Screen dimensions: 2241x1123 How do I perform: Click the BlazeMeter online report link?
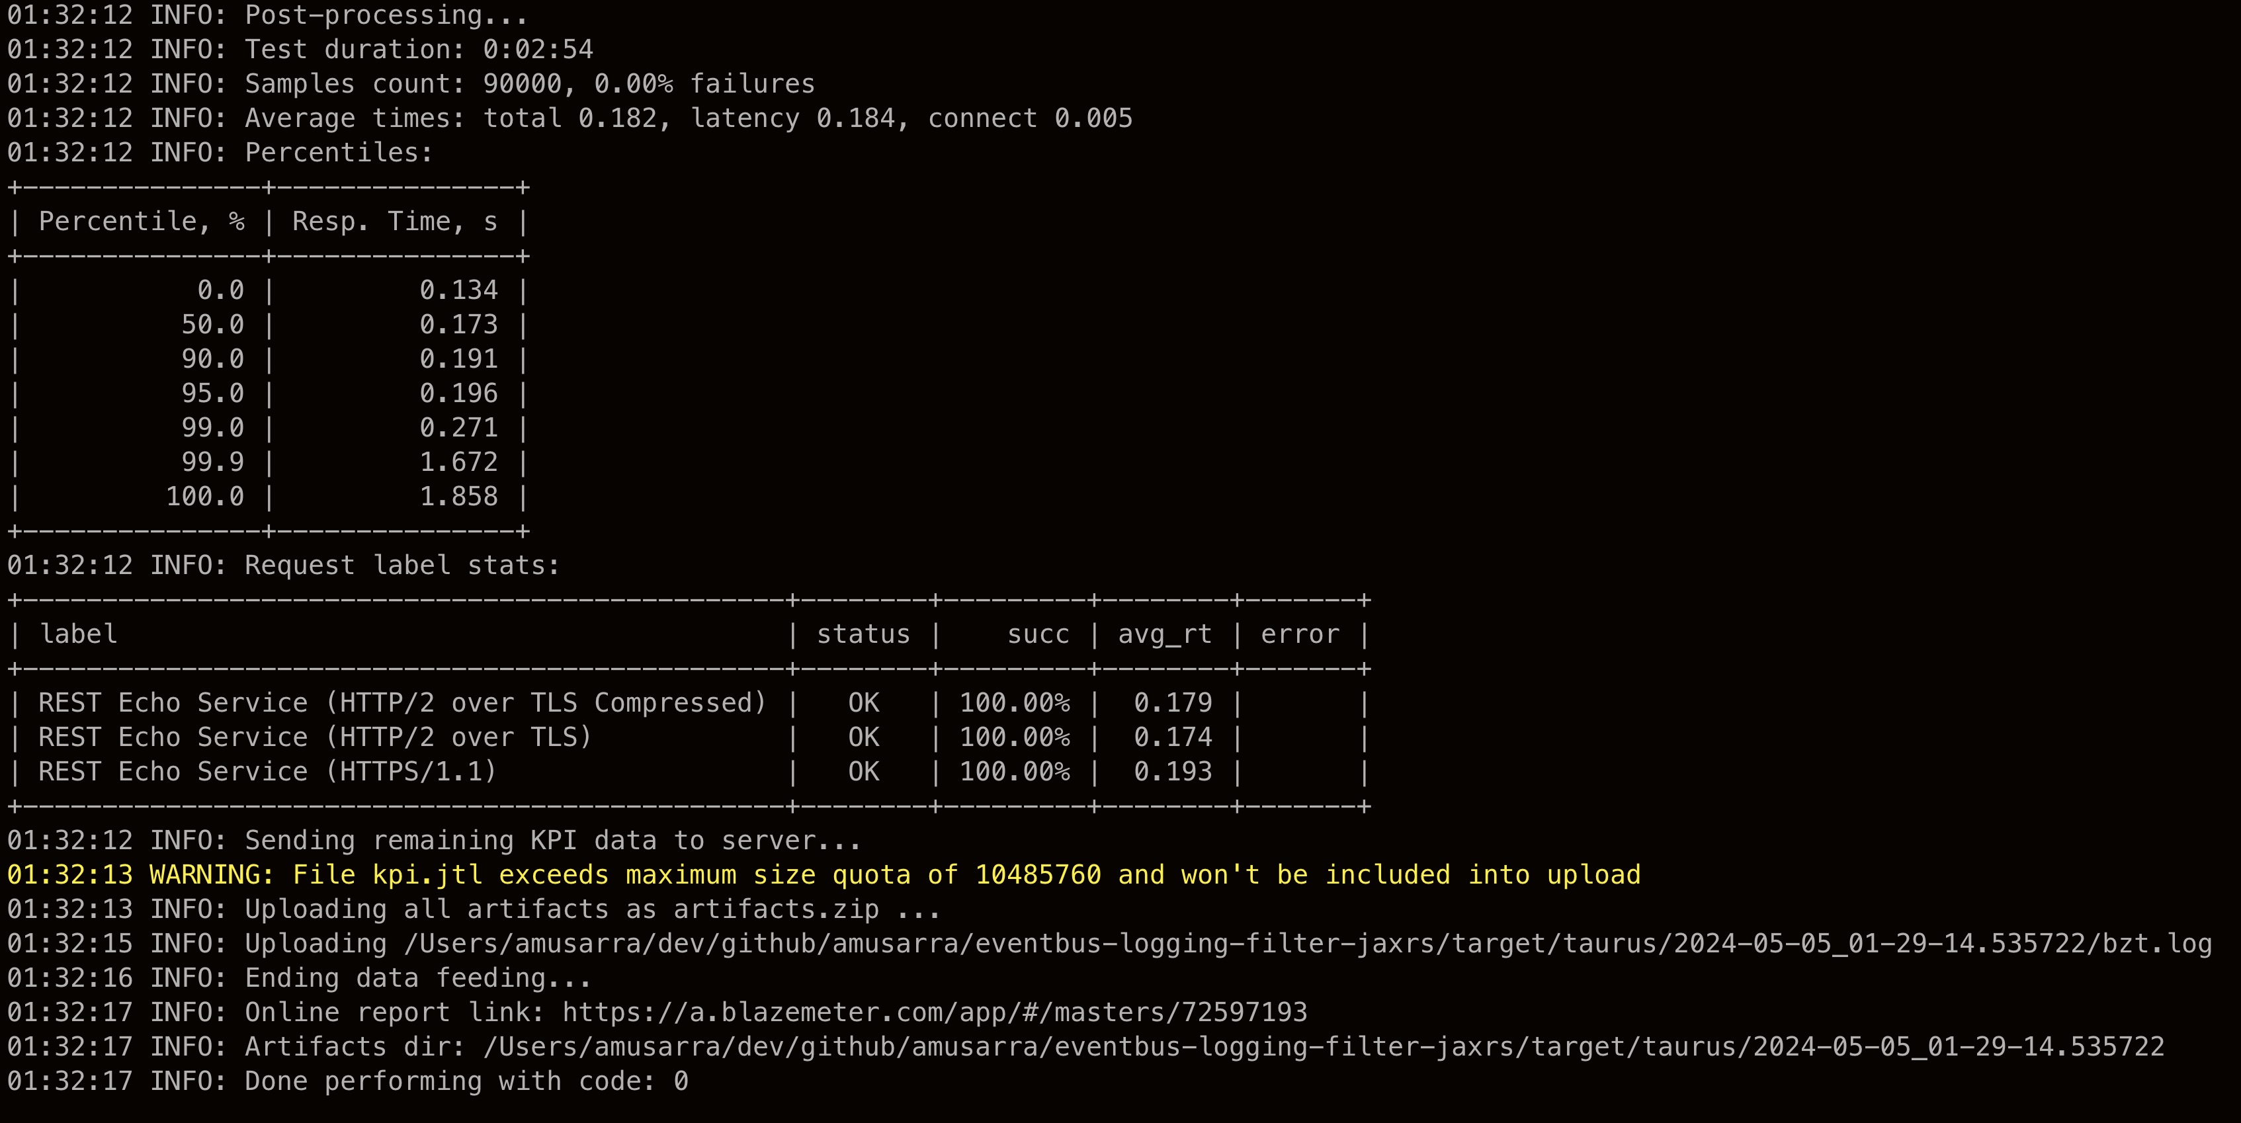tap(935, 1012)
